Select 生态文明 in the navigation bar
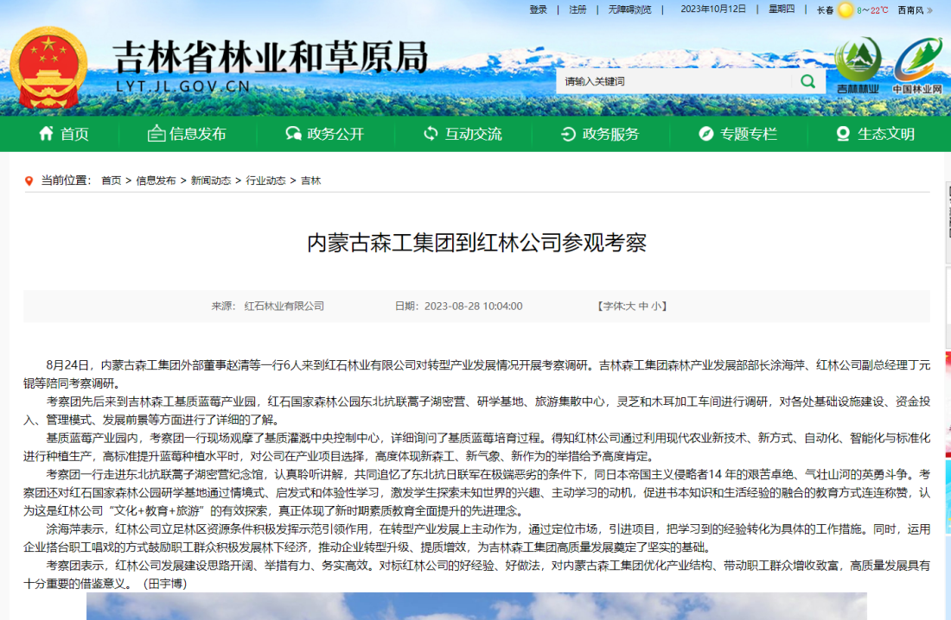Screen dimensions: 951x620 point(875,134)
